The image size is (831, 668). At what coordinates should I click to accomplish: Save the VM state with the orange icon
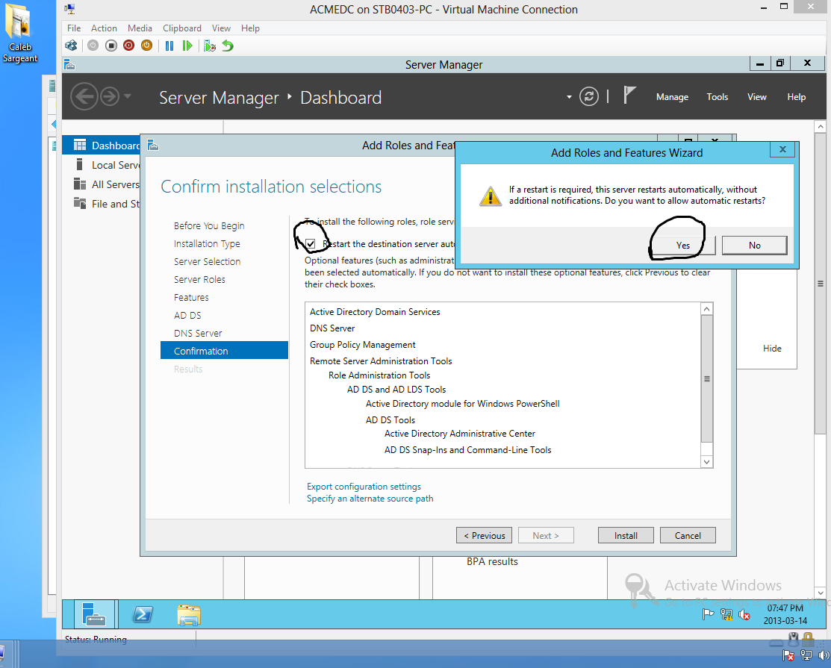click(x=147, y=46)
